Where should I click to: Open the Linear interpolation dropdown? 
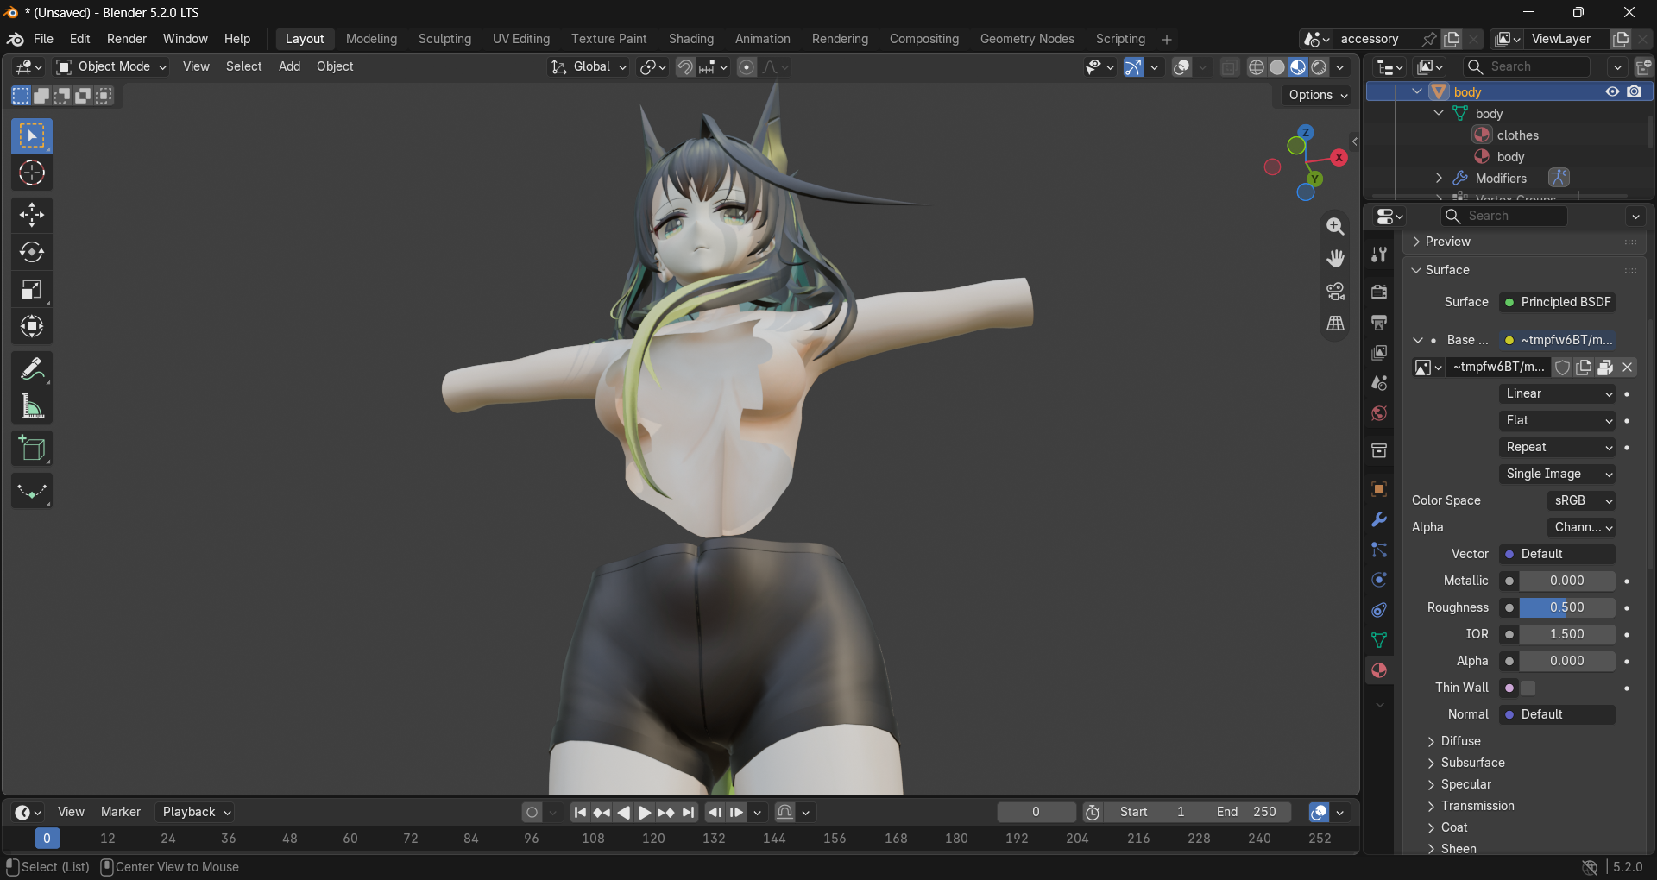pos(1558,393)
